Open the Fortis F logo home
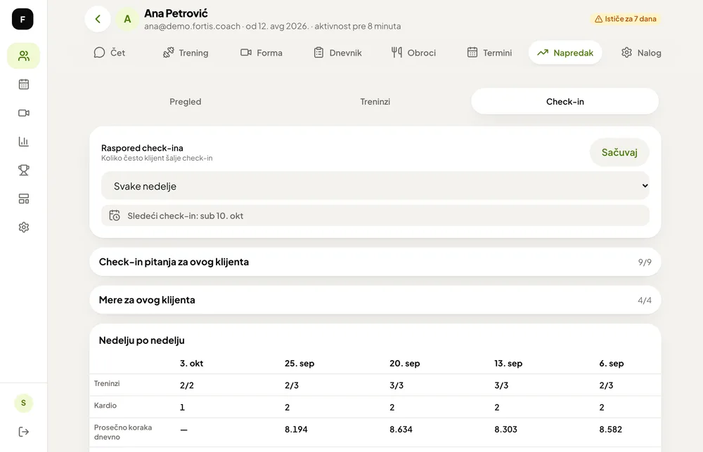The image size is (703, 452). point(22,19)
